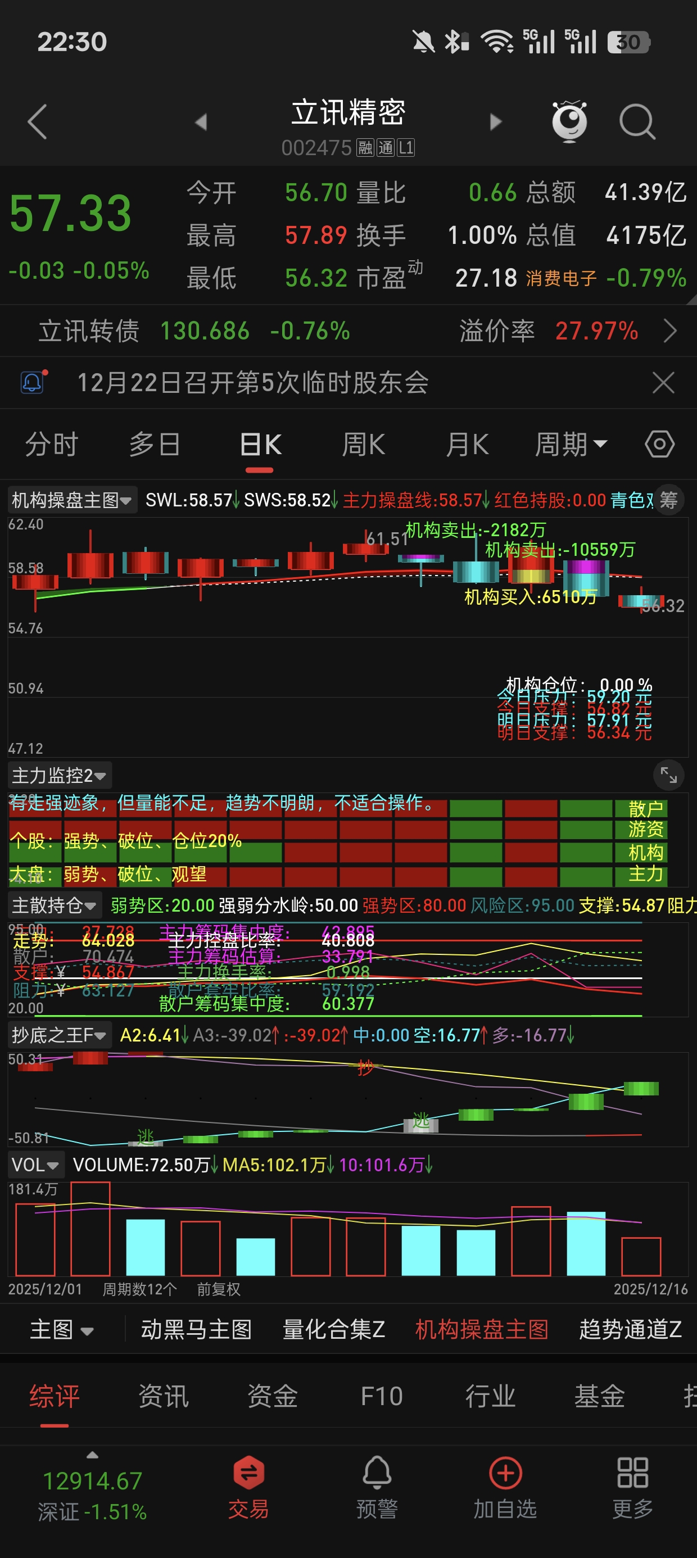Open stock search magnifier
The height and width of the screenshot is (1558, 697).
point(638,121)
